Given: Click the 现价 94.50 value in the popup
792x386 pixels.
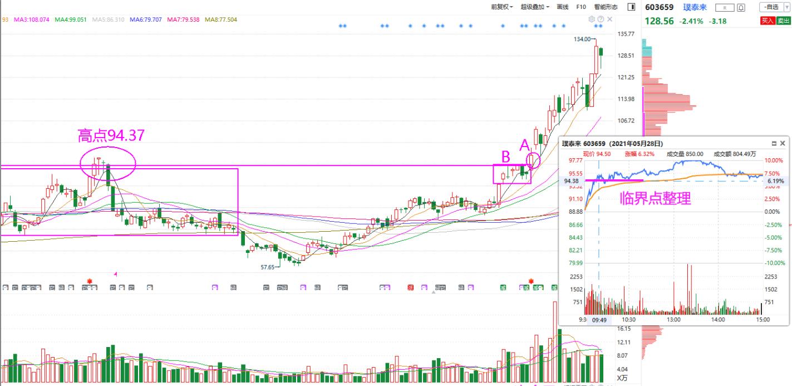Looking at the screenshot, I should click(596, 154).
